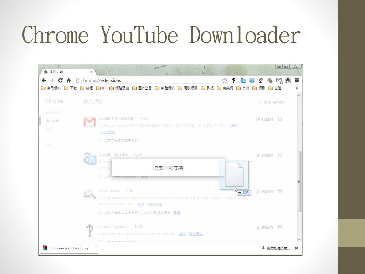Allow Google Mail Checker in incognito mode
Image resolution: width=365 pixels, height=274 pixels.
(100, 141)
